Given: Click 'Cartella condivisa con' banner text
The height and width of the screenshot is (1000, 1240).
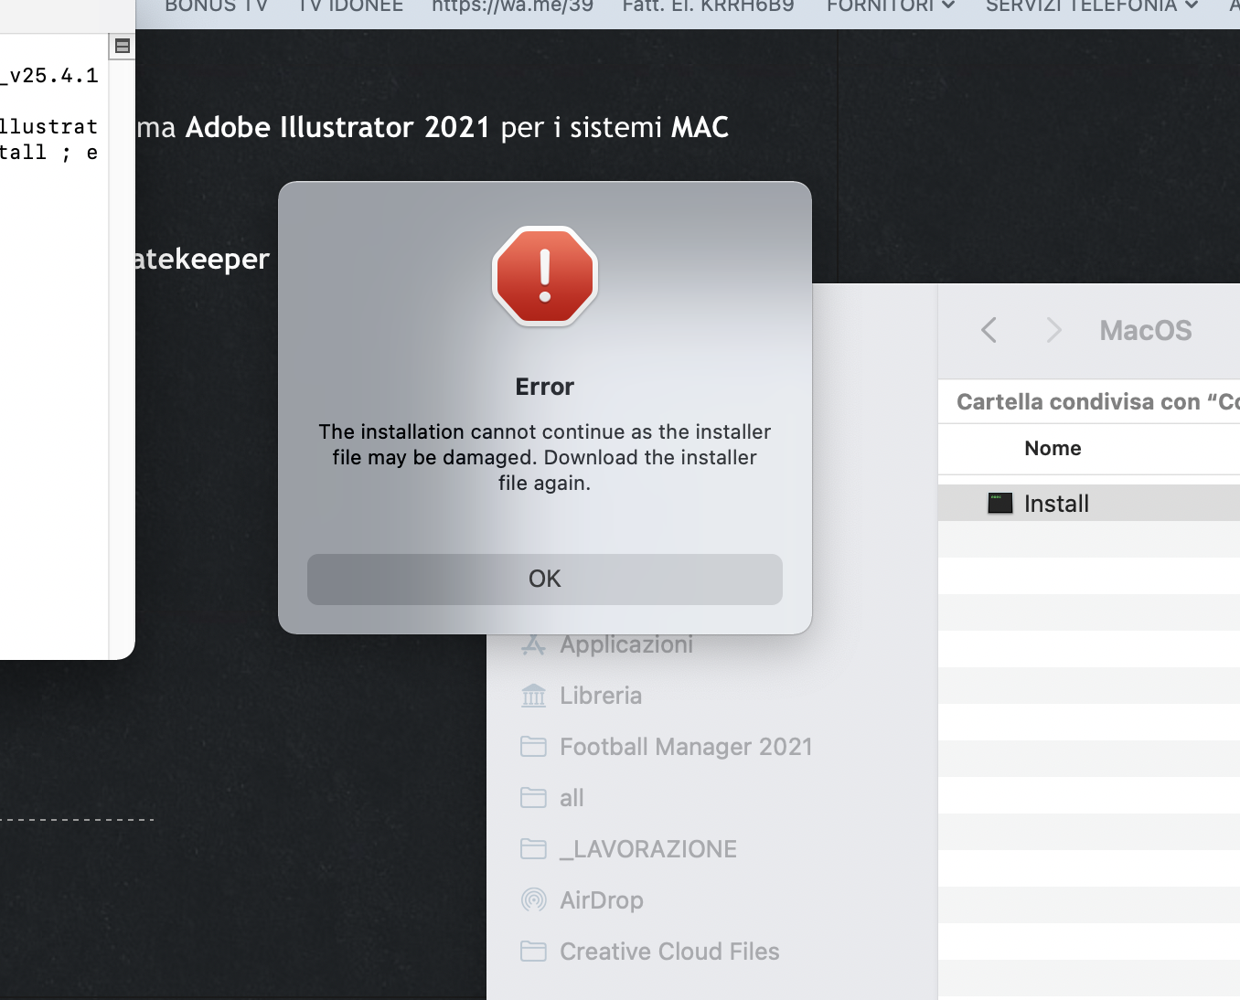Looking at the screenshot, I should [x=1097, y=401].
